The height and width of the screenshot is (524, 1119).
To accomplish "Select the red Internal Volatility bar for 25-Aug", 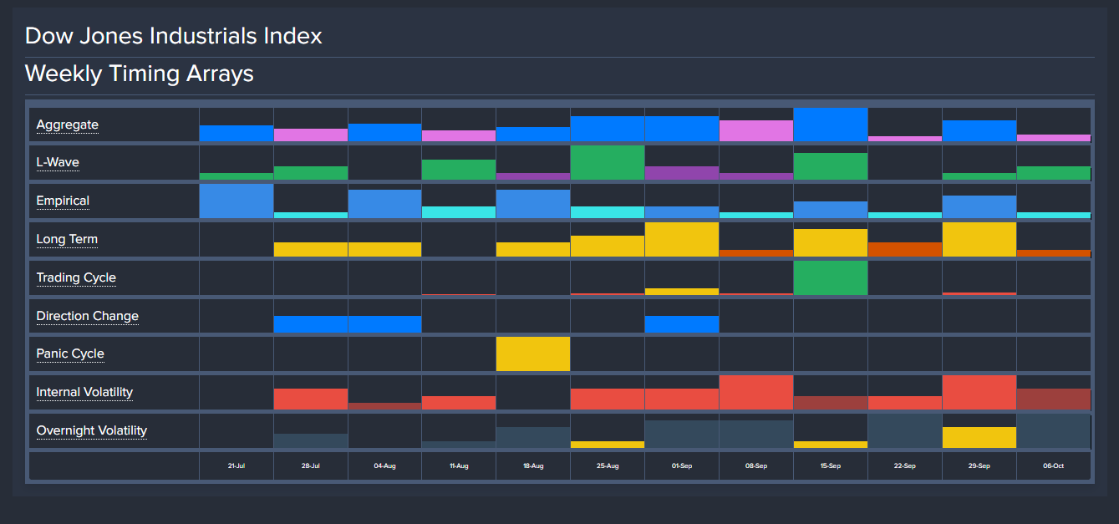I will (608, 399).
